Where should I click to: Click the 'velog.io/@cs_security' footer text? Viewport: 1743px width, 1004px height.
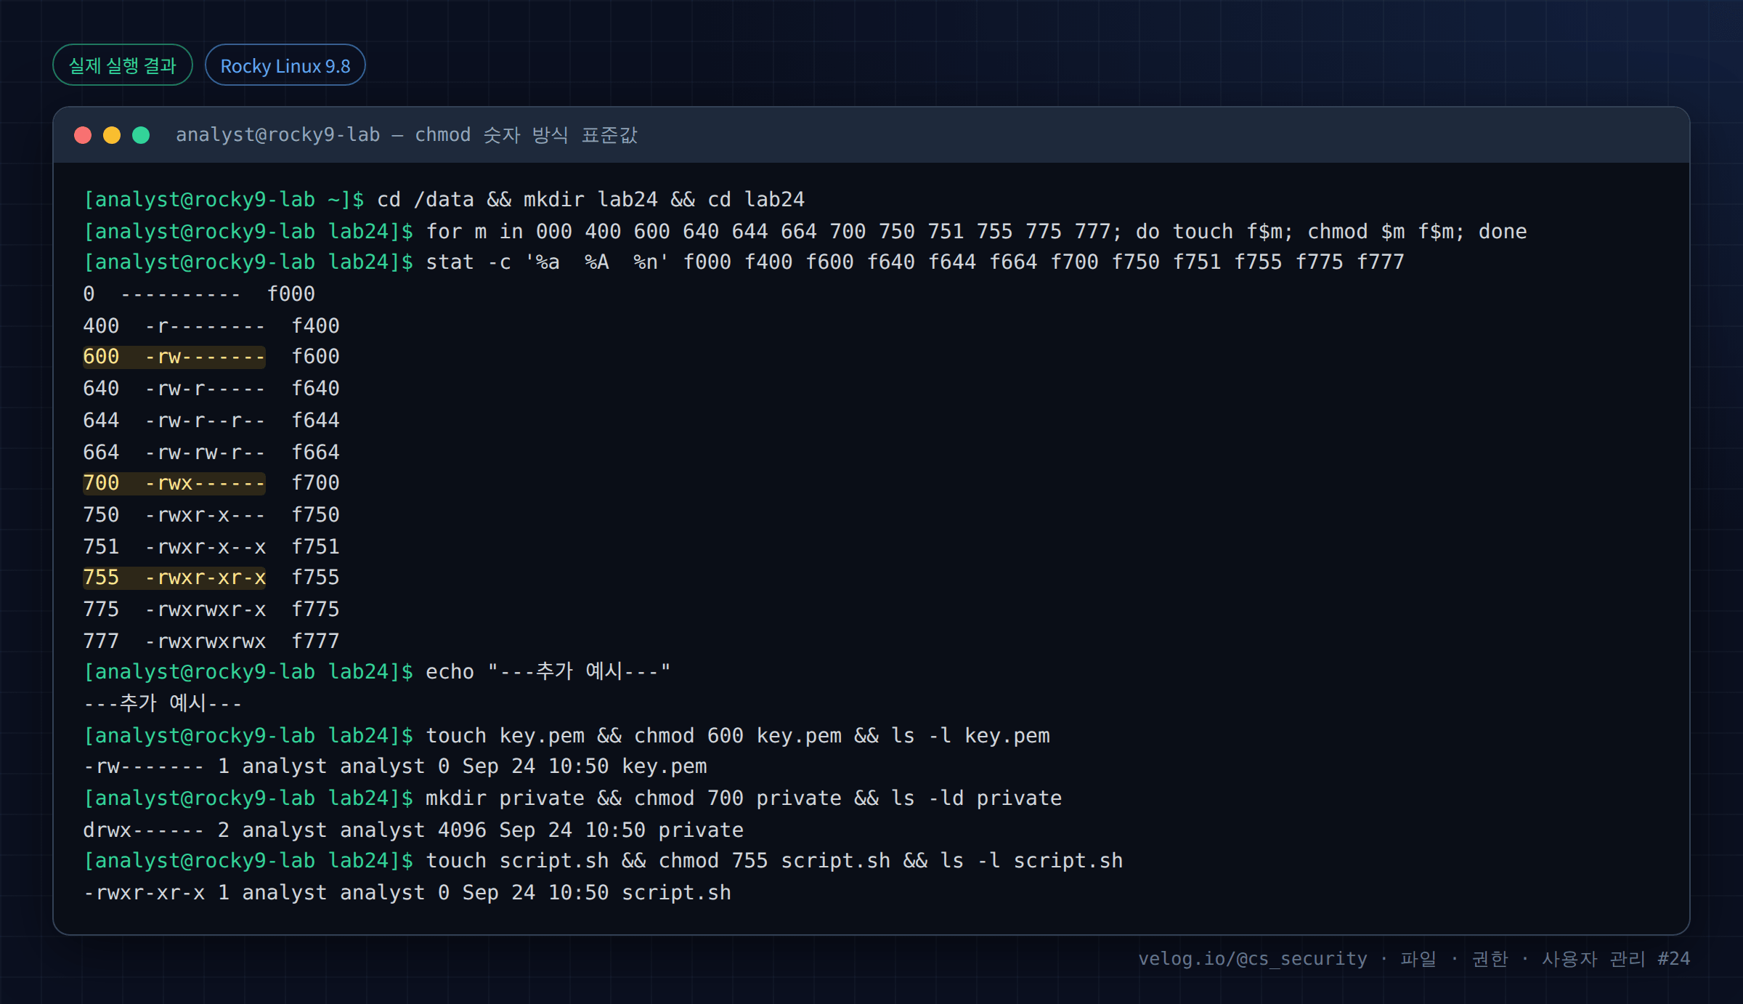(x=1253, y=959)
